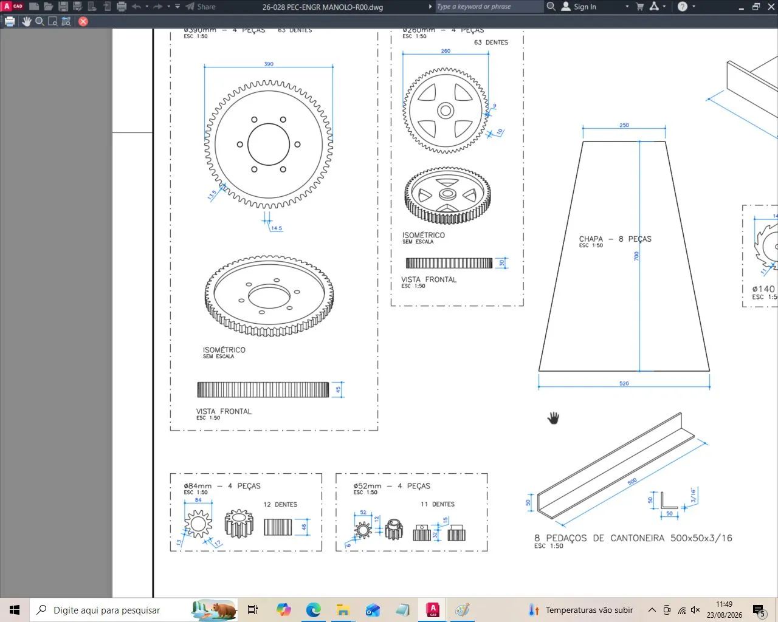The image size is (778, 622).
Task: Open Outlook from the taskbar
Action: (373, 610)
